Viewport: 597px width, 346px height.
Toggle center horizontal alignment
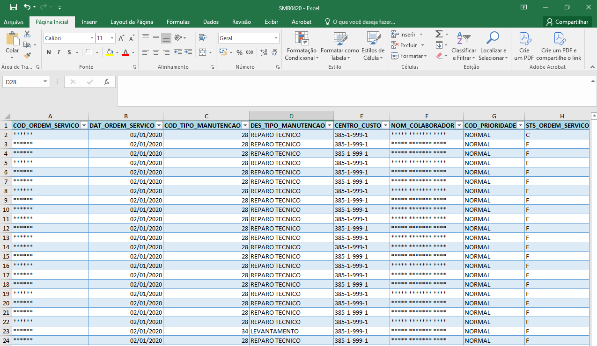[156, 52]
